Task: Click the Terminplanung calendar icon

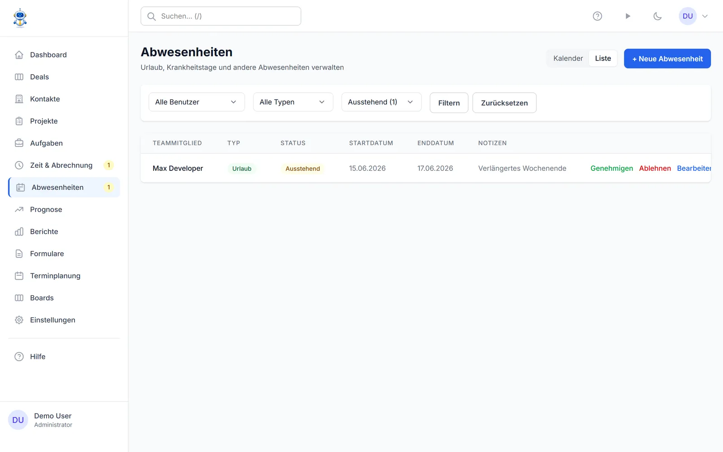Action: click(x=19, y=276)
